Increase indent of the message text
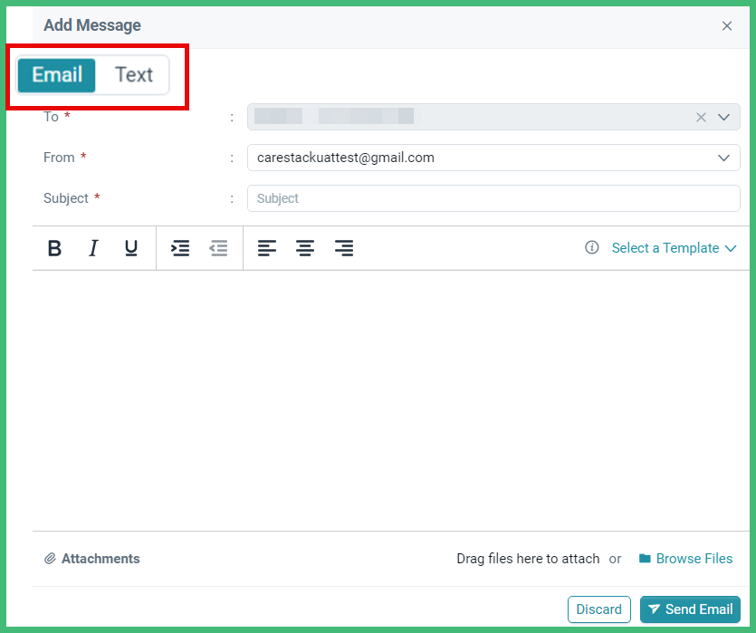 pyautogui.click(x=180, y=248)
